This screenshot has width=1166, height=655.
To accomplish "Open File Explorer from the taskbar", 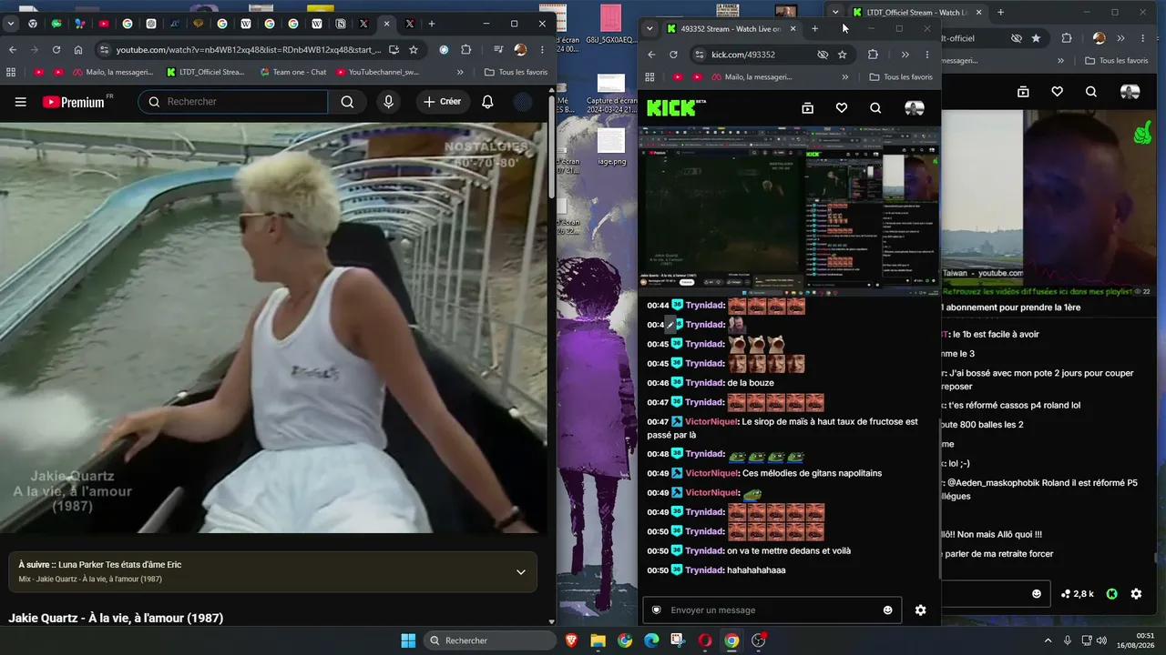I will pos(598,640).
